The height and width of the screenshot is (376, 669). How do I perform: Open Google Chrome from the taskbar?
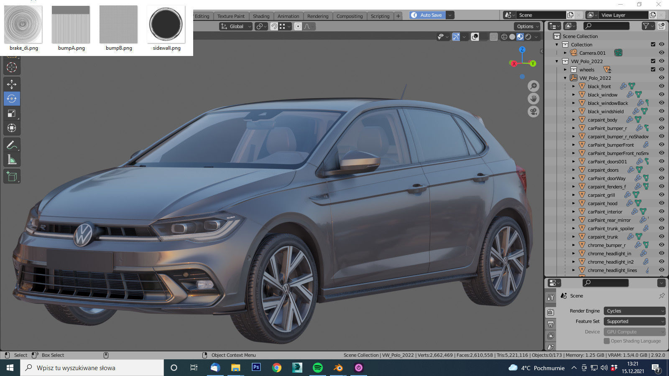click(x=277, y=368)
